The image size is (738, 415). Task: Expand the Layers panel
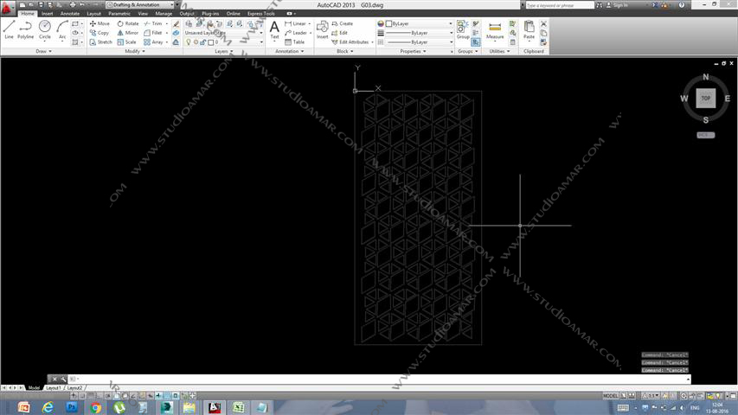click(223, 51)
